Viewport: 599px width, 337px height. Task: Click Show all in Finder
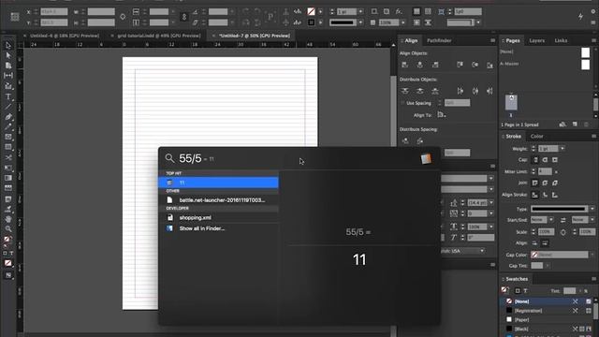202,228
